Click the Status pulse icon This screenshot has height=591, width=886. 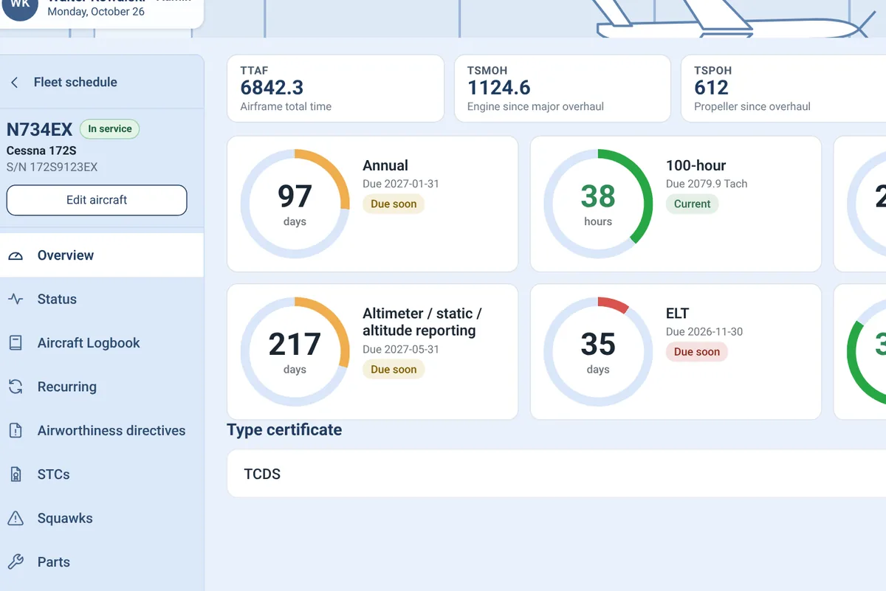16,299
